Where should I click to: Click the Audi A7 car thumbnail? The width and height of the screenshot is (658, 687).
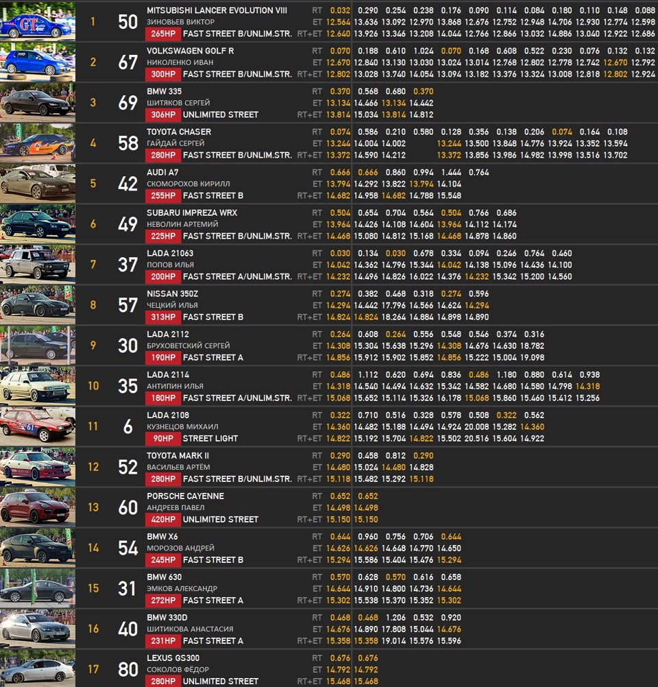38,183
